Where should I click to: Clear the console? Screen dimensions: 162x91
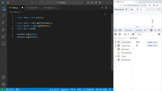(x=120, y=34)
